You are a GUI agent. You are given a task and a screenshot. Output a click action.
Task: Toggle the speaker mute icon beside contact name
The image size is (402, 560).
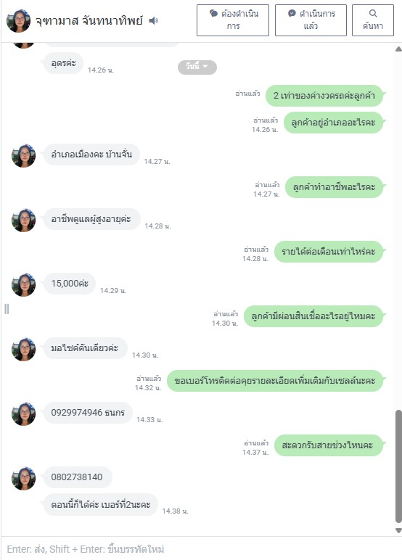[x=153, y=21]
